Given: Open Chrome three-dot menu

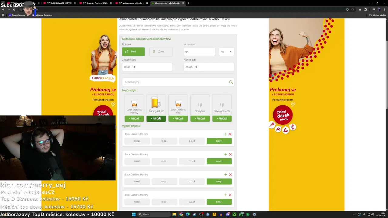Looking at the screenshot, I should pos(385,9).
